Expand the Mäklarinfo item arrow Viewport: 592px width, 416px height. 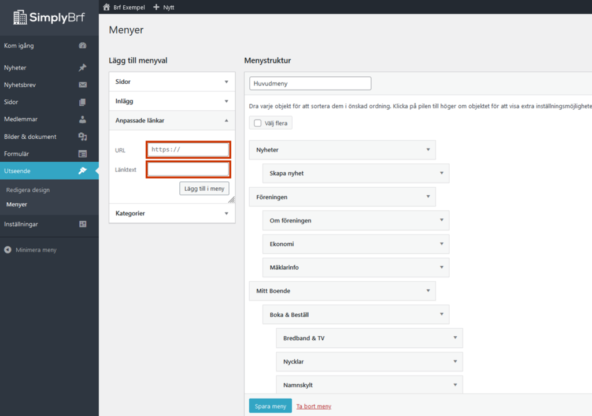pyautogui.click(x=442, y=267)
